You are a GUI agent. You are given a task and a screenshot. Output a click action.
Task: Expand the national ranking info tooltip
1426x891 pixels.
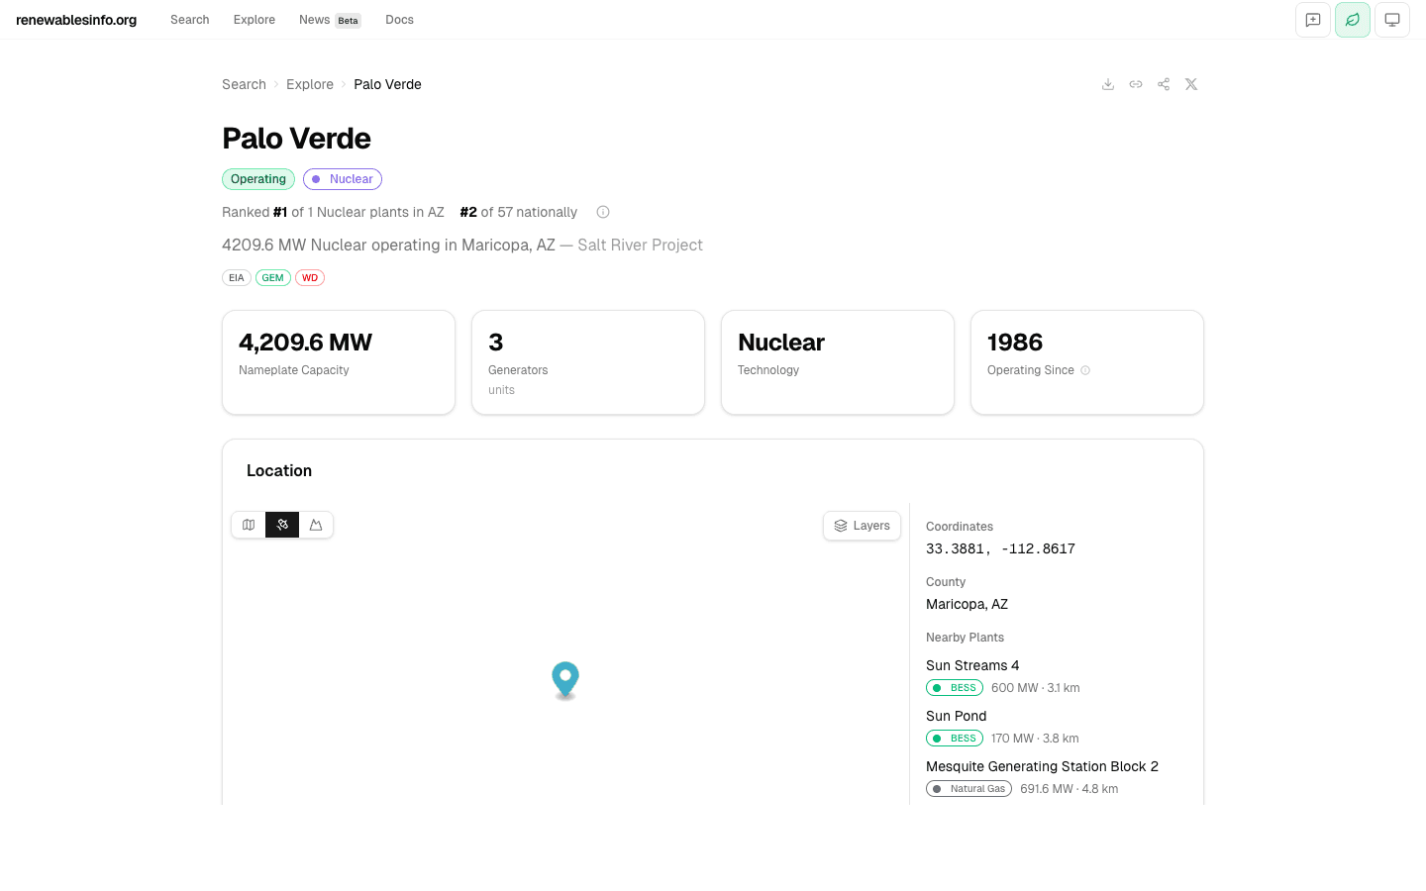(x=603, y=211)
